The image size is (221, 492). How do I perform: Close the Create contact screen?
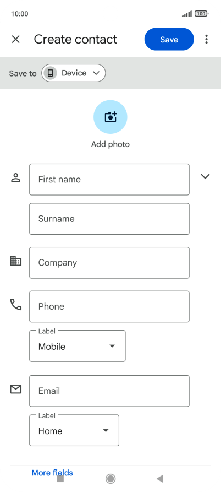[15, 39]
